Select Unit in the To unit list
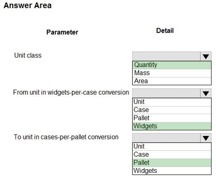 [x=172, y=147]
